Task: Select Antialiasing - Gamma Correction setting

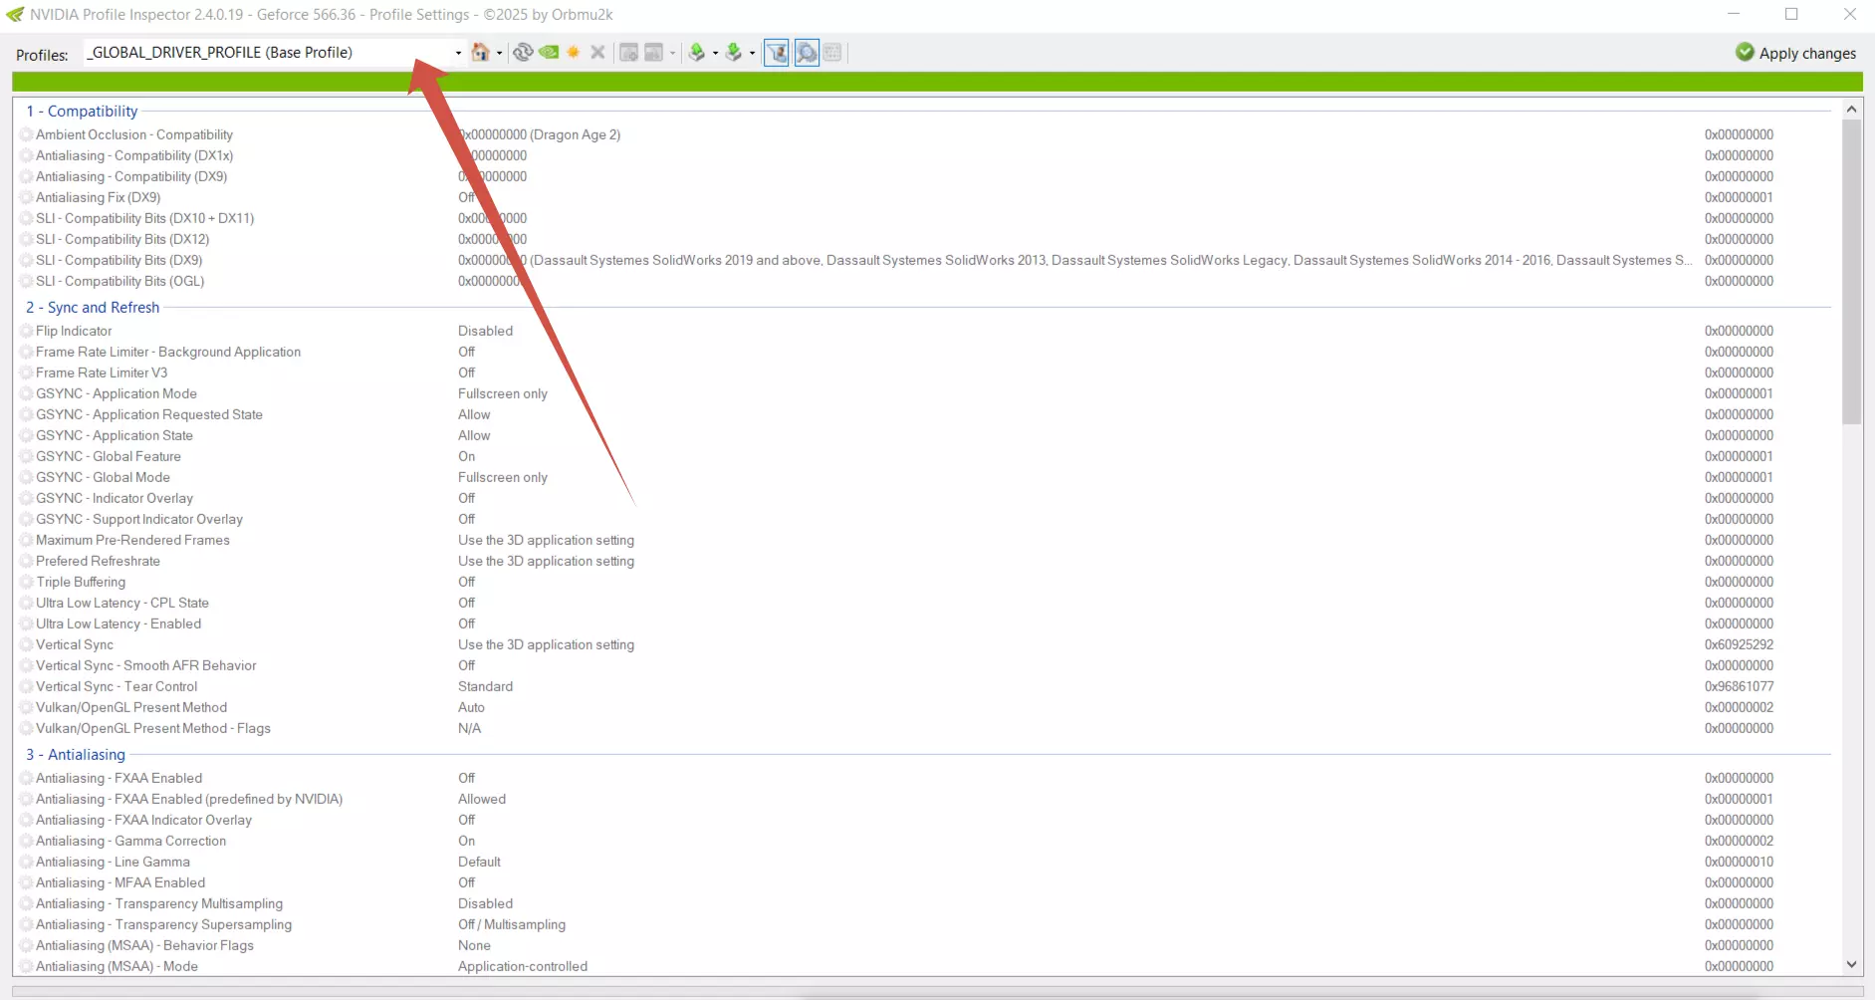Action: coord(130,842)
